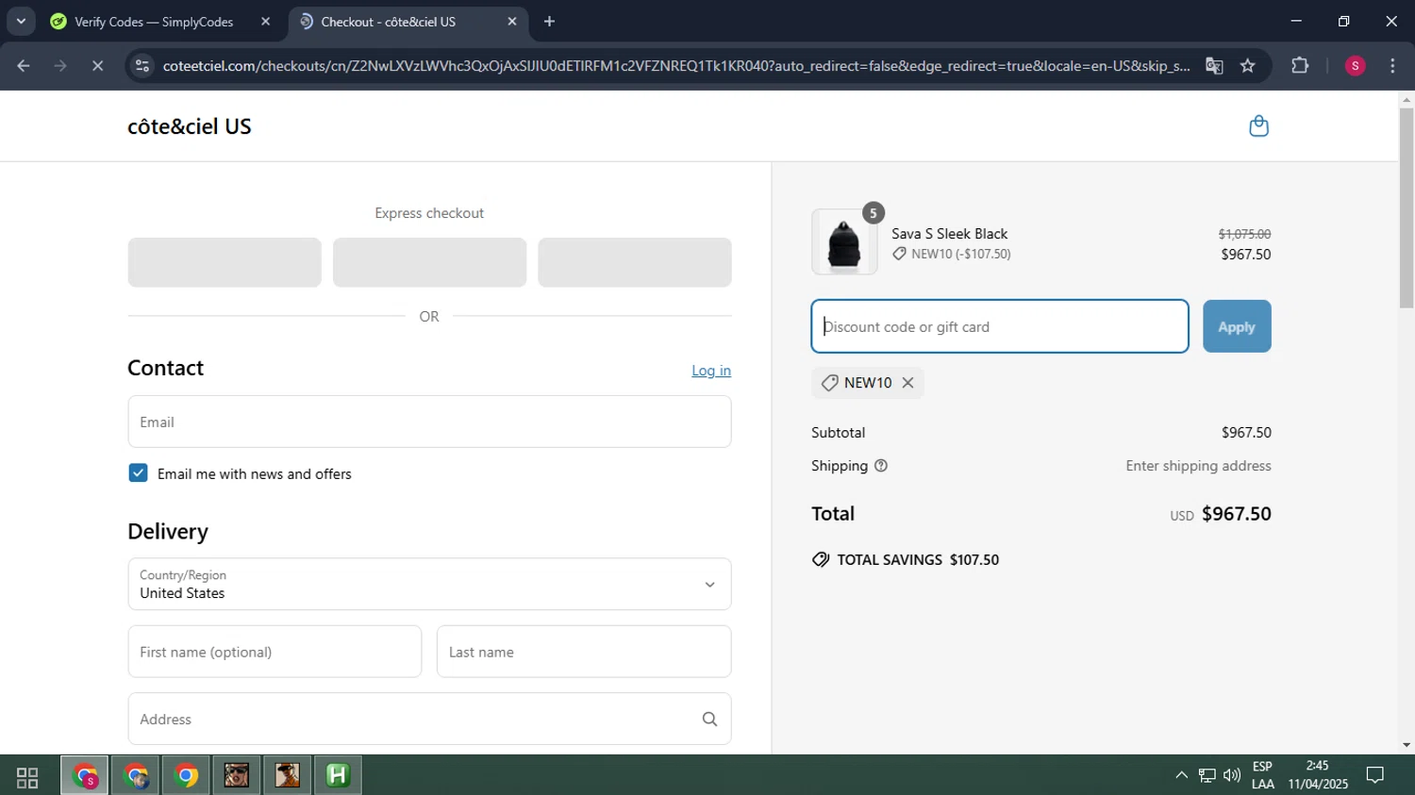
Task: Click the page vertical scrollbar
Action: click(x=1407, y=207)
